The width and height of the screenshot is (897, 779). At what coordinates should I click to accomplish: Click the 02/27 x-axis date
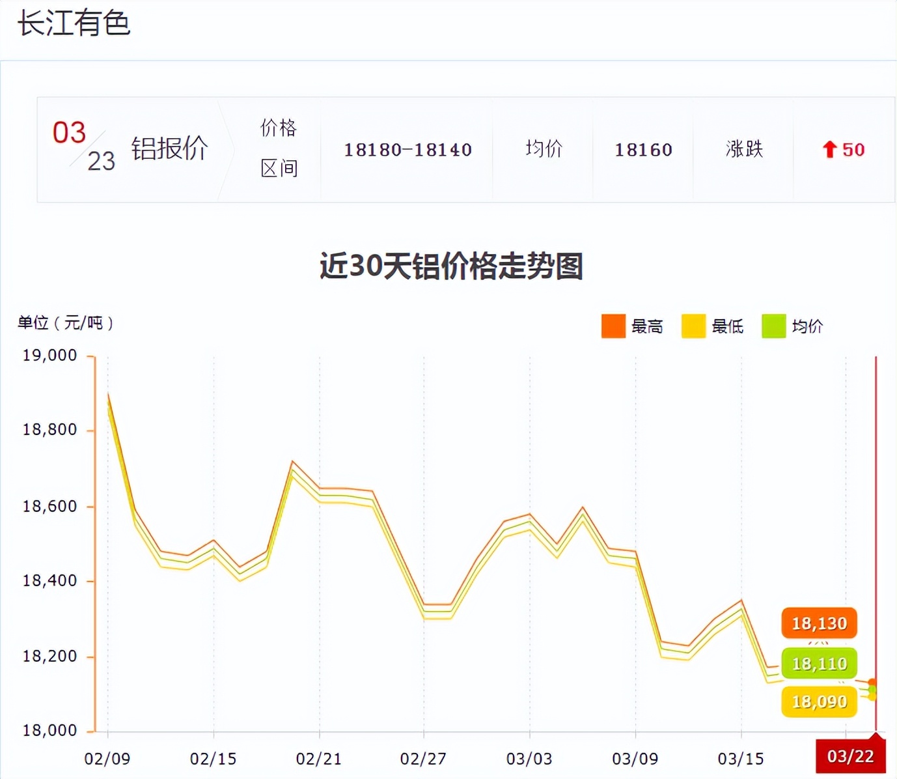(424, 759)
